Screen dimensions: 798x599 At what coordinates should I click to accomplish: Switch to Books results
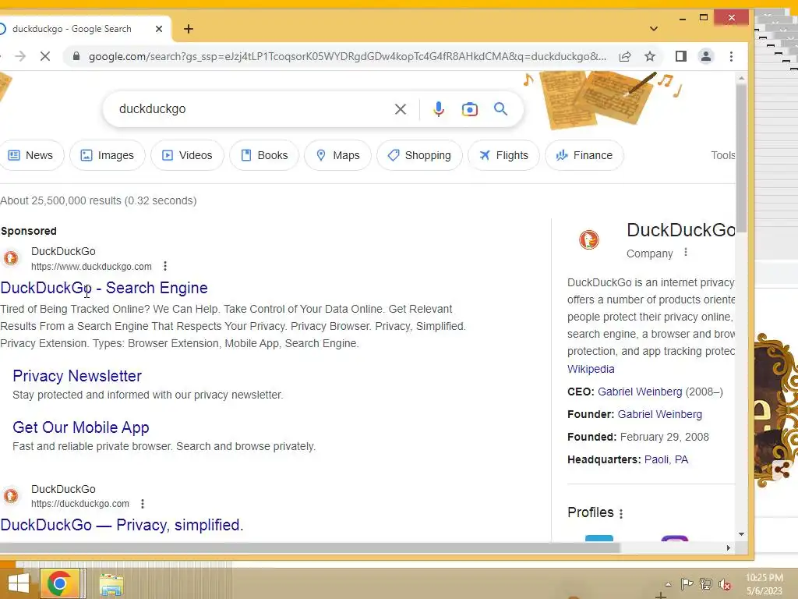(264, 155)
